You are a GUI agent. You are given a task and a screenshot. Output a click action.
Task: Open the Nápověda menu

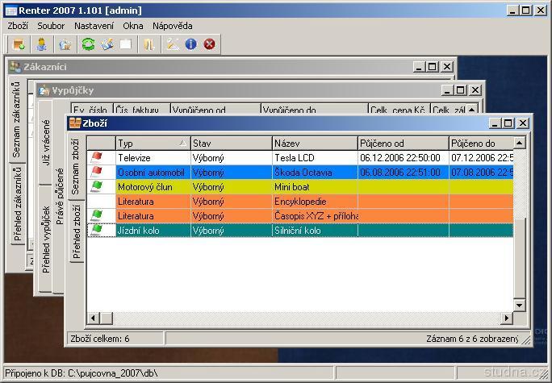click(172, 26)
